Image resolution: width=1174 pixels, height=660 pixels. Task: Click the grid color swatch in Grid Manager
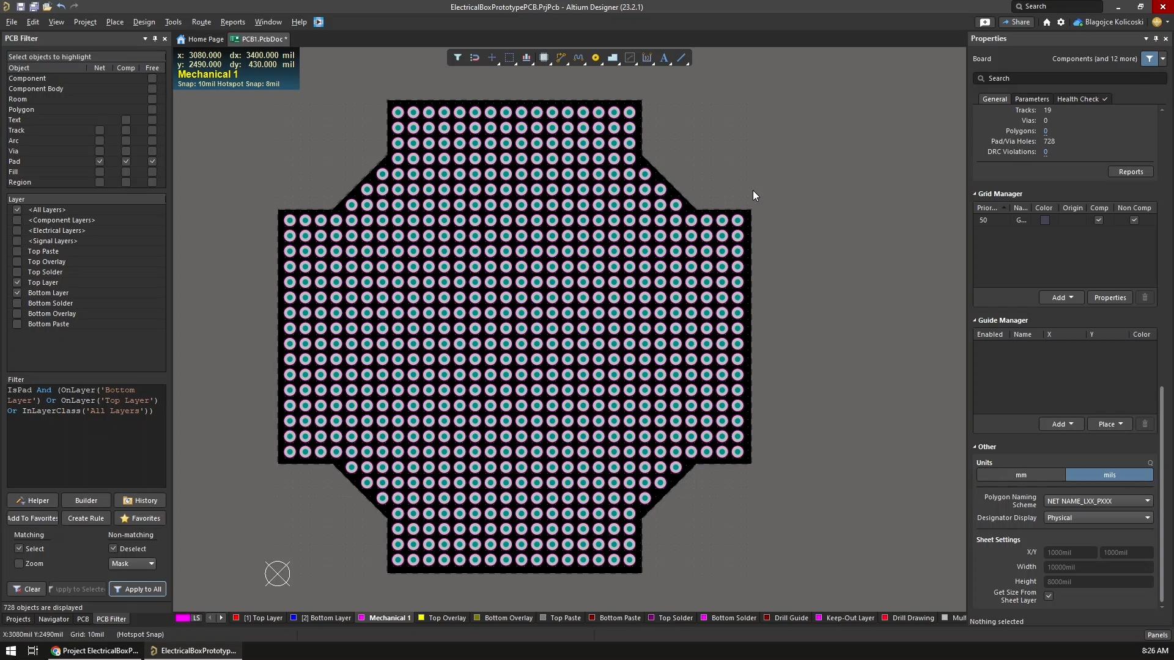(x=1045, y=220)
